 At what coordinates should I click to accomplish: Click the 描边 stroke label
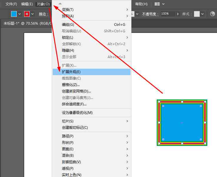point(44,14)
